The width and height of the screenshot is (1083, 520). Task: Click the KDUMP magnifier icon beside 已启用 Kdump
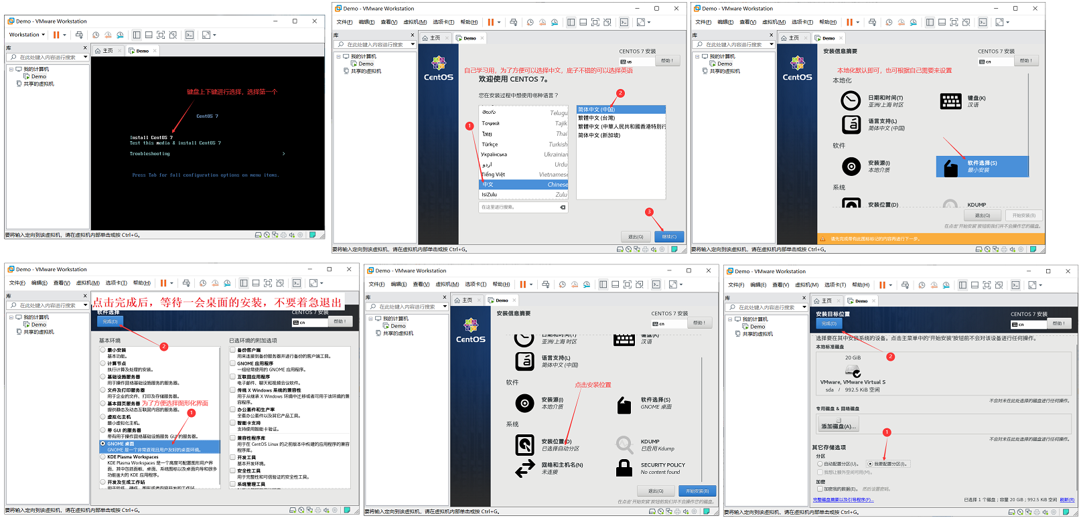click(624, 444)
